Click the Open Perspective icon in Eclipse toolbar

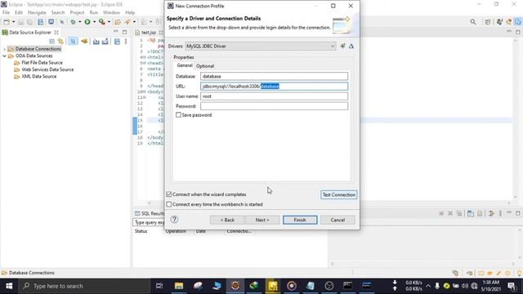[x=488, y=22]
